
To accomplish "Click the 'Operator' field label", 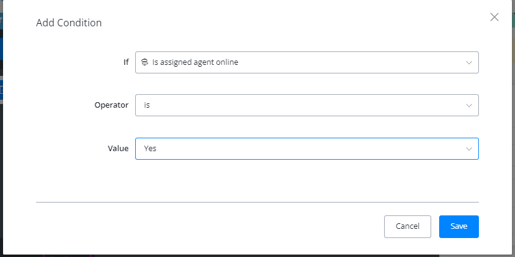I will click(111, 105).
